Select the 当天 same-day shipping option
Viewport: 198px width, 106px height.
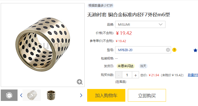tap(143, 66)
